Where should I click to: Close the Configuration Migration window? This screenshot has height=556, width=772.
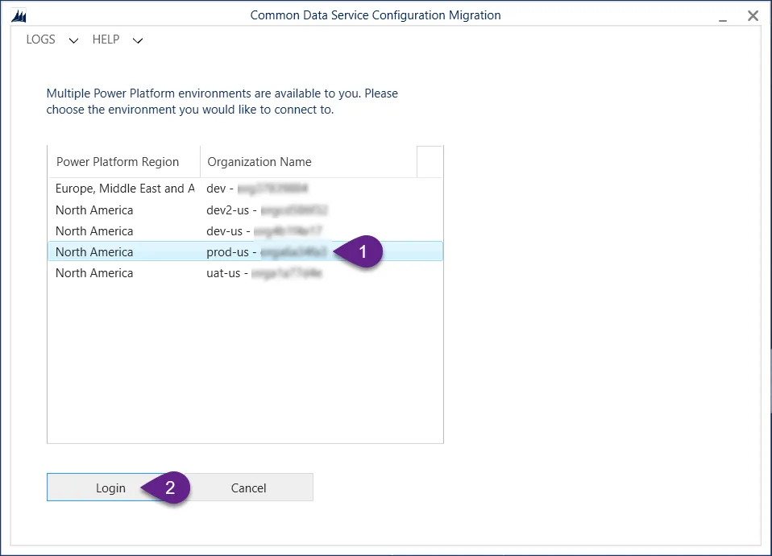pyautogui.click(x=753, y=16)
